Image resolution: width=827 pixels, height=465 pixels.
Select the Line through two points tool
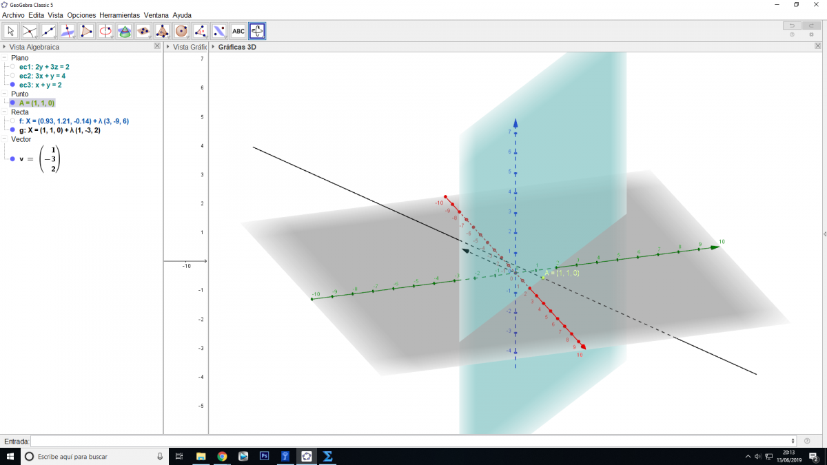point(49,31)
